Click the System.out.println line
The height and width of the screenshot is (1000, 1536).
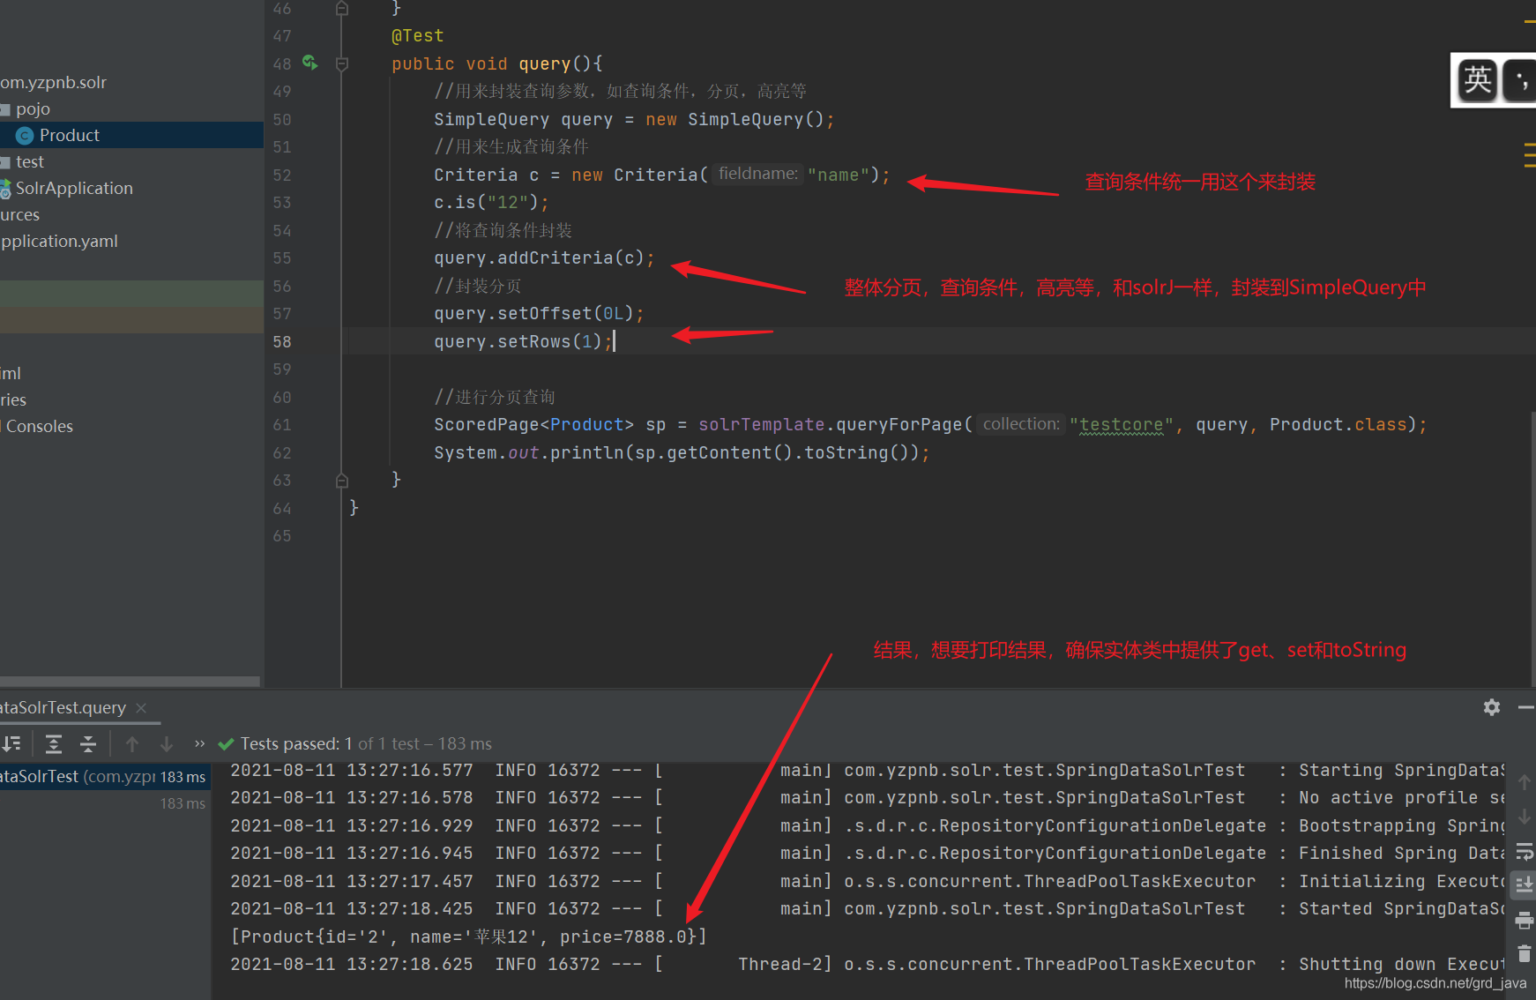click(x=682, y=453)
